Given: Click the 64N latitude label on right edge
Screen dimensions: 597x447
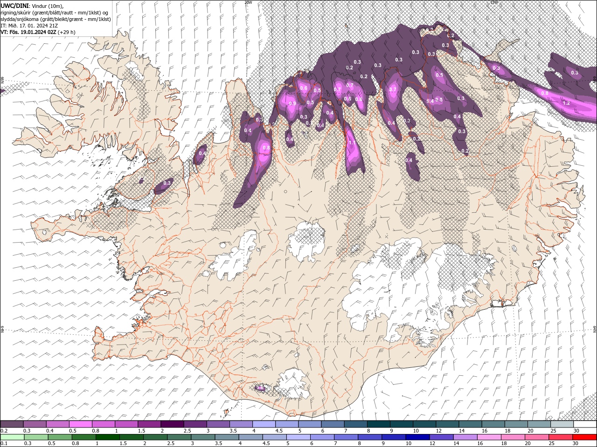Looking at the screenshot, I should click(595, 329).
